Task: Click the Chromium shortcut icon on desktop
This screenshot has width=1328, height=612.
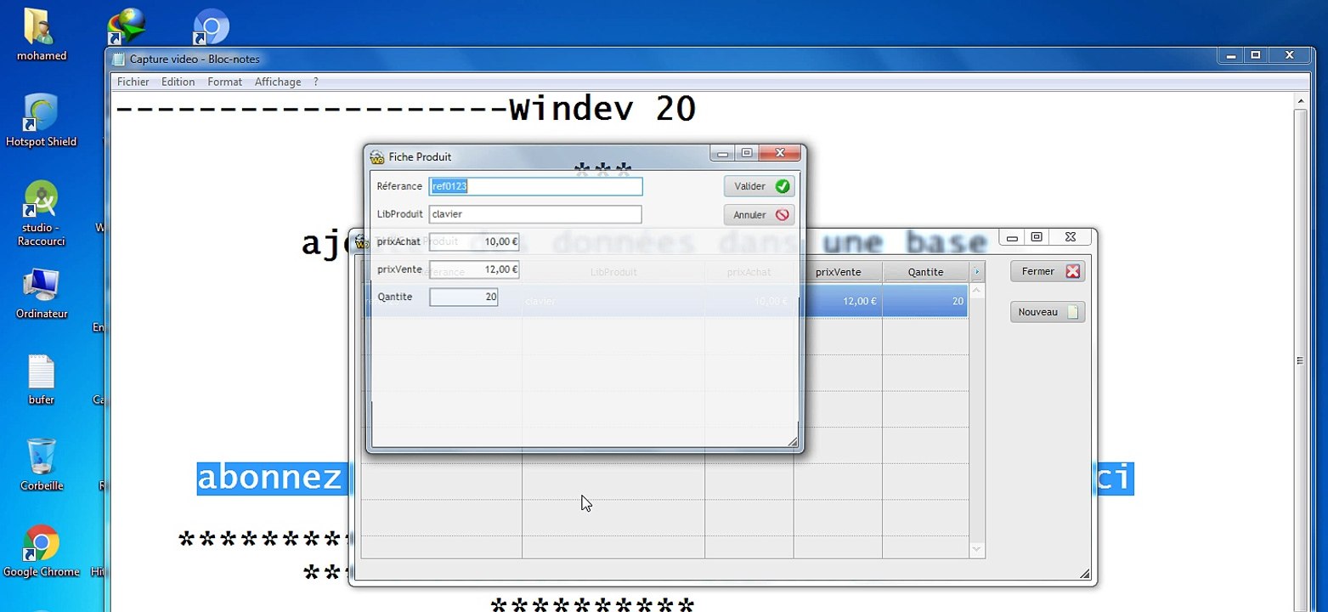Action: (x=211, y=27)
